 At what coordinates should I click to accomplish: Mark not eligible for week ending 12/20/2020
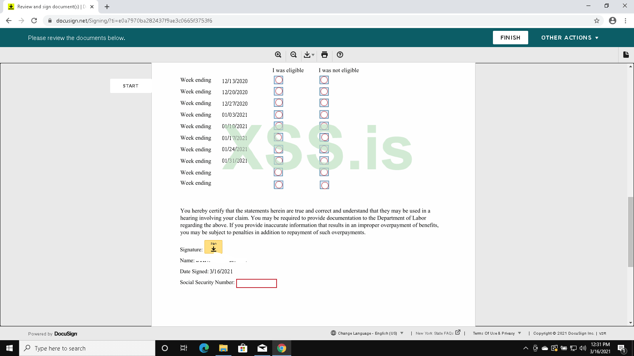point(324,91)
